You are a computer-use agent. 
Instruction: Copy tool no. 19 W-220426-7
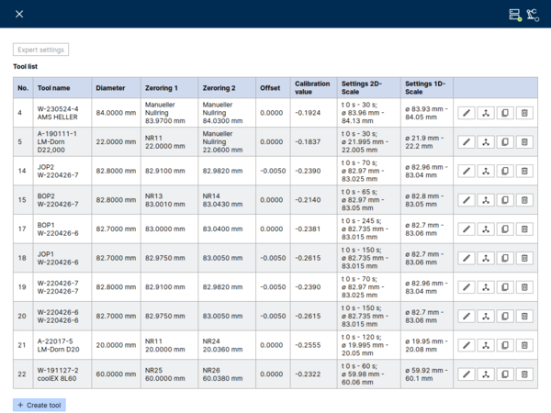coord(505,287)
